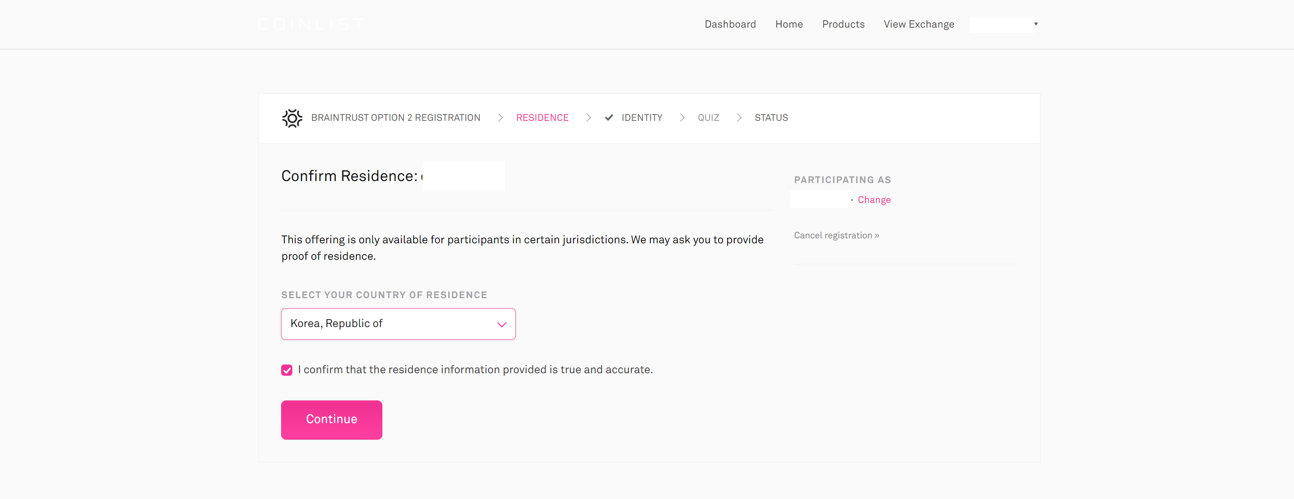Viewport: 1294px width, 499px height.
Task: Click the Change participant link
Action: pos(874,200)
